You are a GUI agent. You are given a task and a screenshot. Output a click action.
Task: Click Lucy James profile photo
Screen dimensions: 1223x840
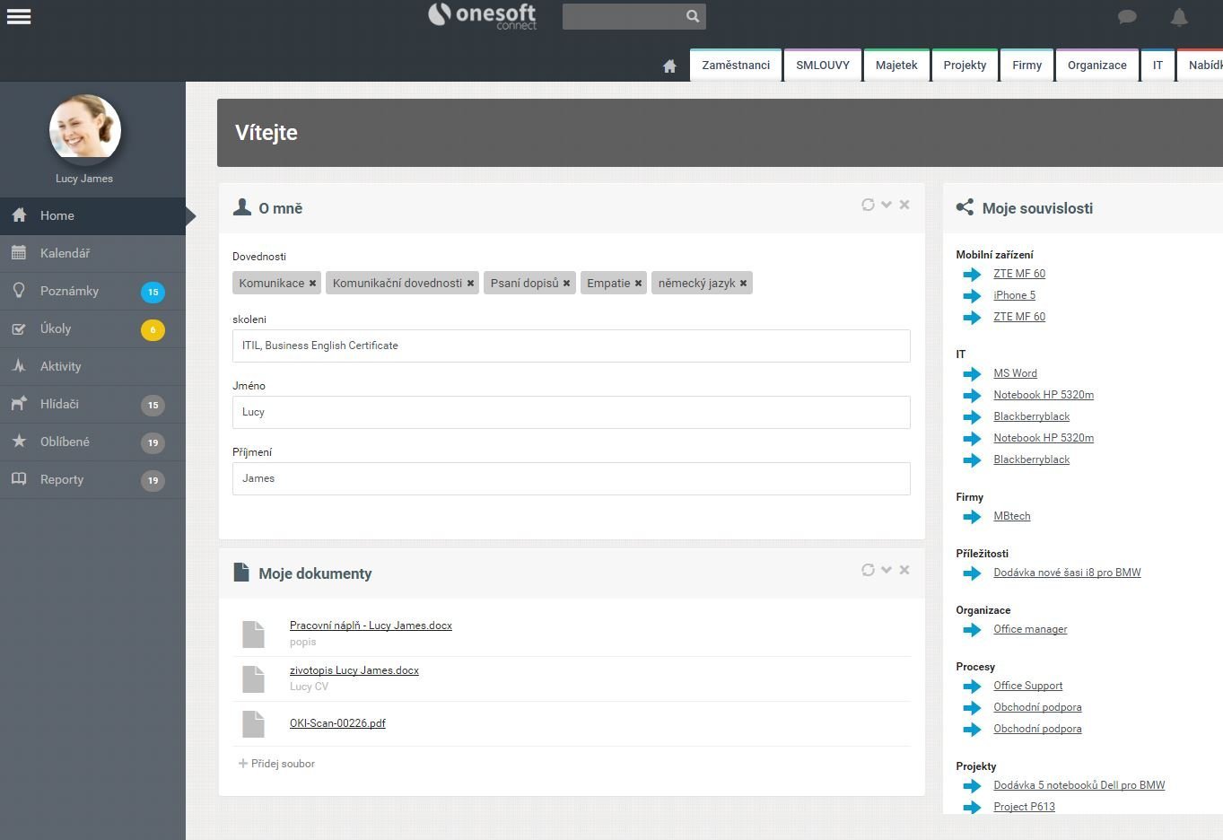click(85, 130)
